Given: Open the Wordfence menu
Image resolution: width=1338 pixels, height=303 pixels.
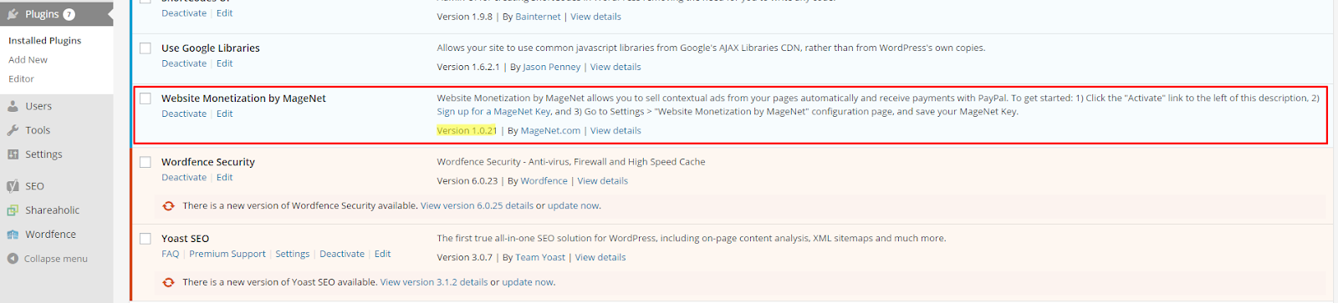Looking at the screenshot, I should 50,235.
